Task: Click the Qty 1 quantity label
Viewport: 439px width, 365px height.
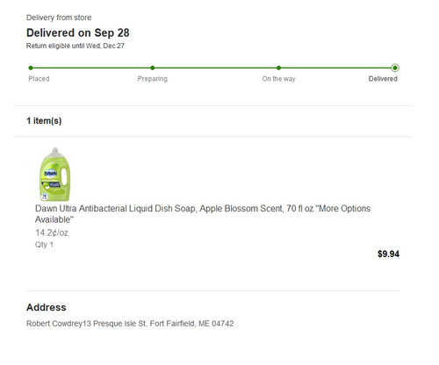Action: click(x=44, y=245)
